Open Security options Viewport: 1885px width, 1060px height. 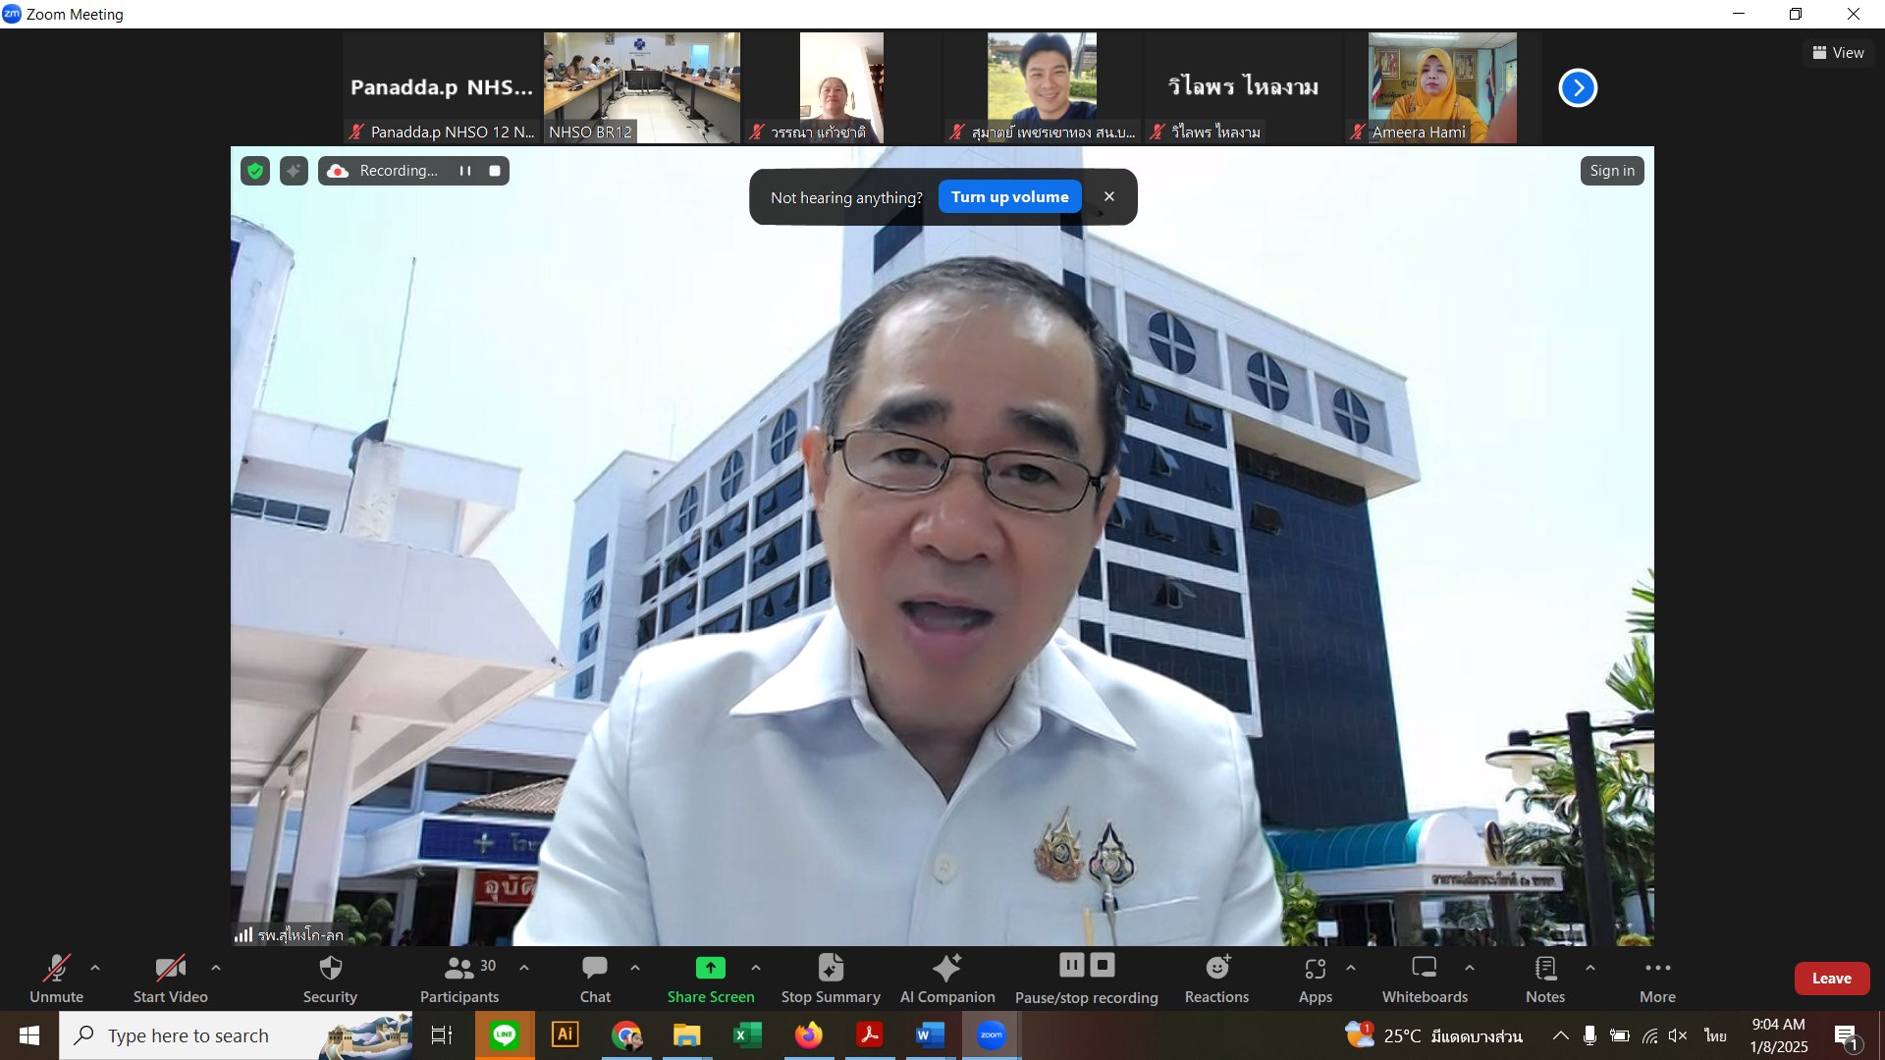coord(330,979)
